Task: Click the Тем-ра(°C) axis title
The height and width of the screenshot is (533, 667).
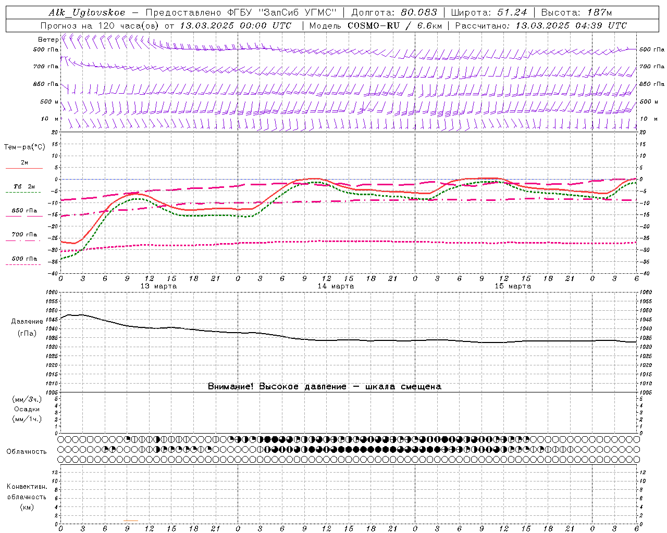Action: (x=24, y=147)
